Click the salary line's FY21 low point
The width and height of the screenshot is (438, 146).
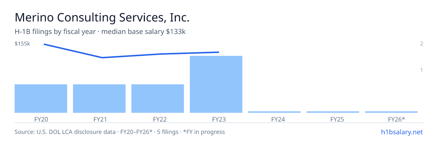pyautogui.click(x=102, y=57)
